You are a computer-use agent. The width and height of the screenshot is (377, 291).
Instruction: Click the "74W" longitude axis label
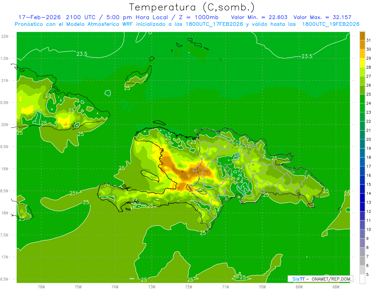(115, 286)
